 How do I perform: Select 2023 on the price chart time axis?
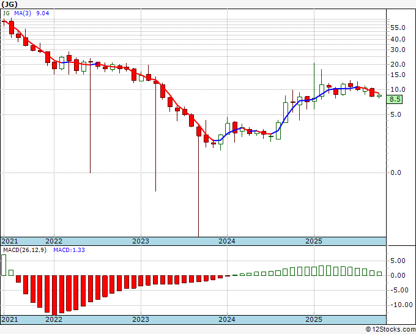coord(141,241)
